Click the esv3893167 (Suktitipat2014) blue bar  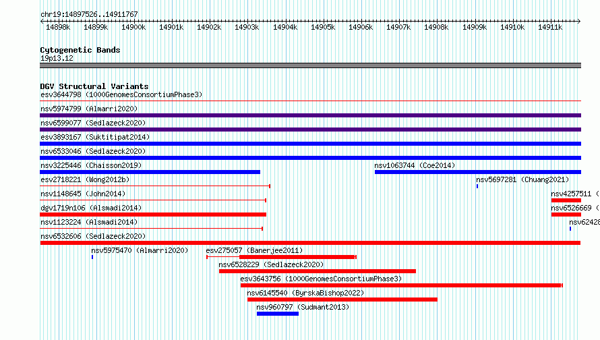coord(310,144)
